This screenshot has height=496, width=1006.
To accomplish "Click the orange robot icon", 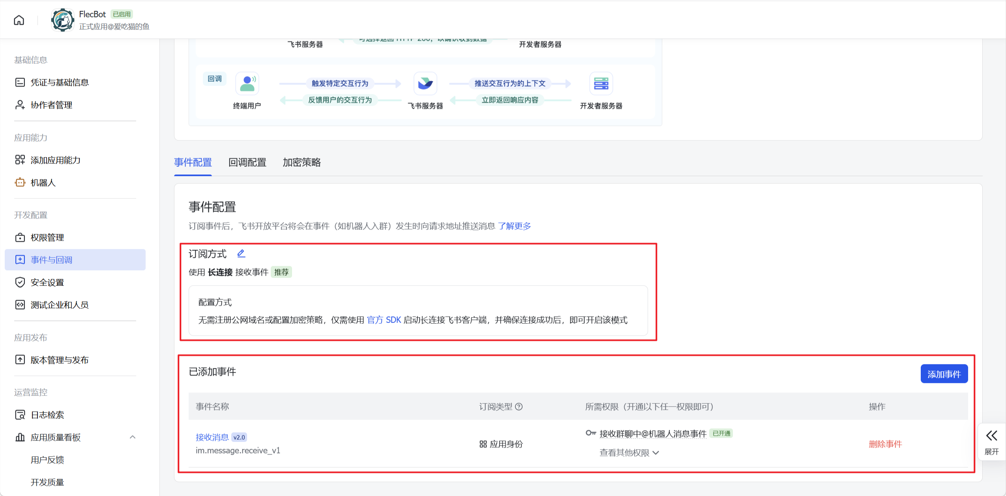I will (20, 182).
